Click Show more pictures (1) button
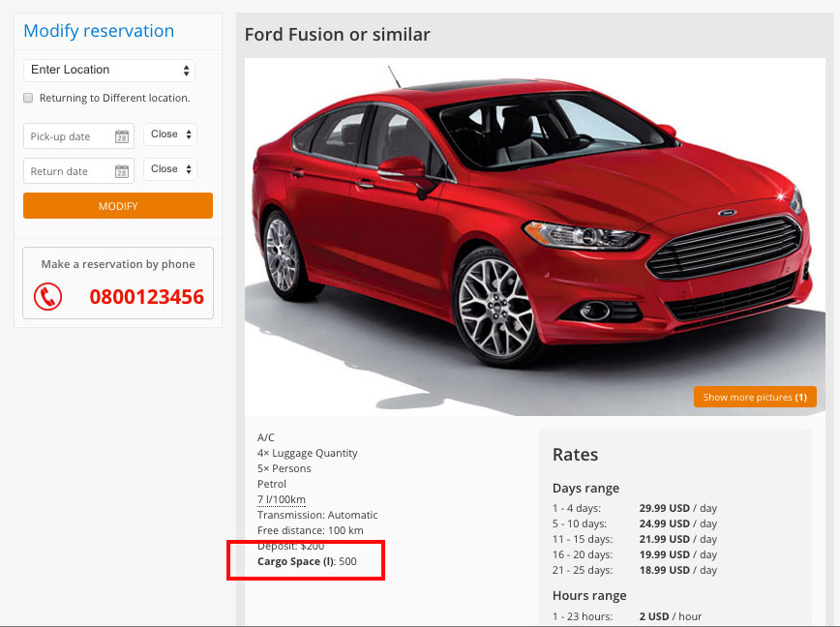 [755, 397]
